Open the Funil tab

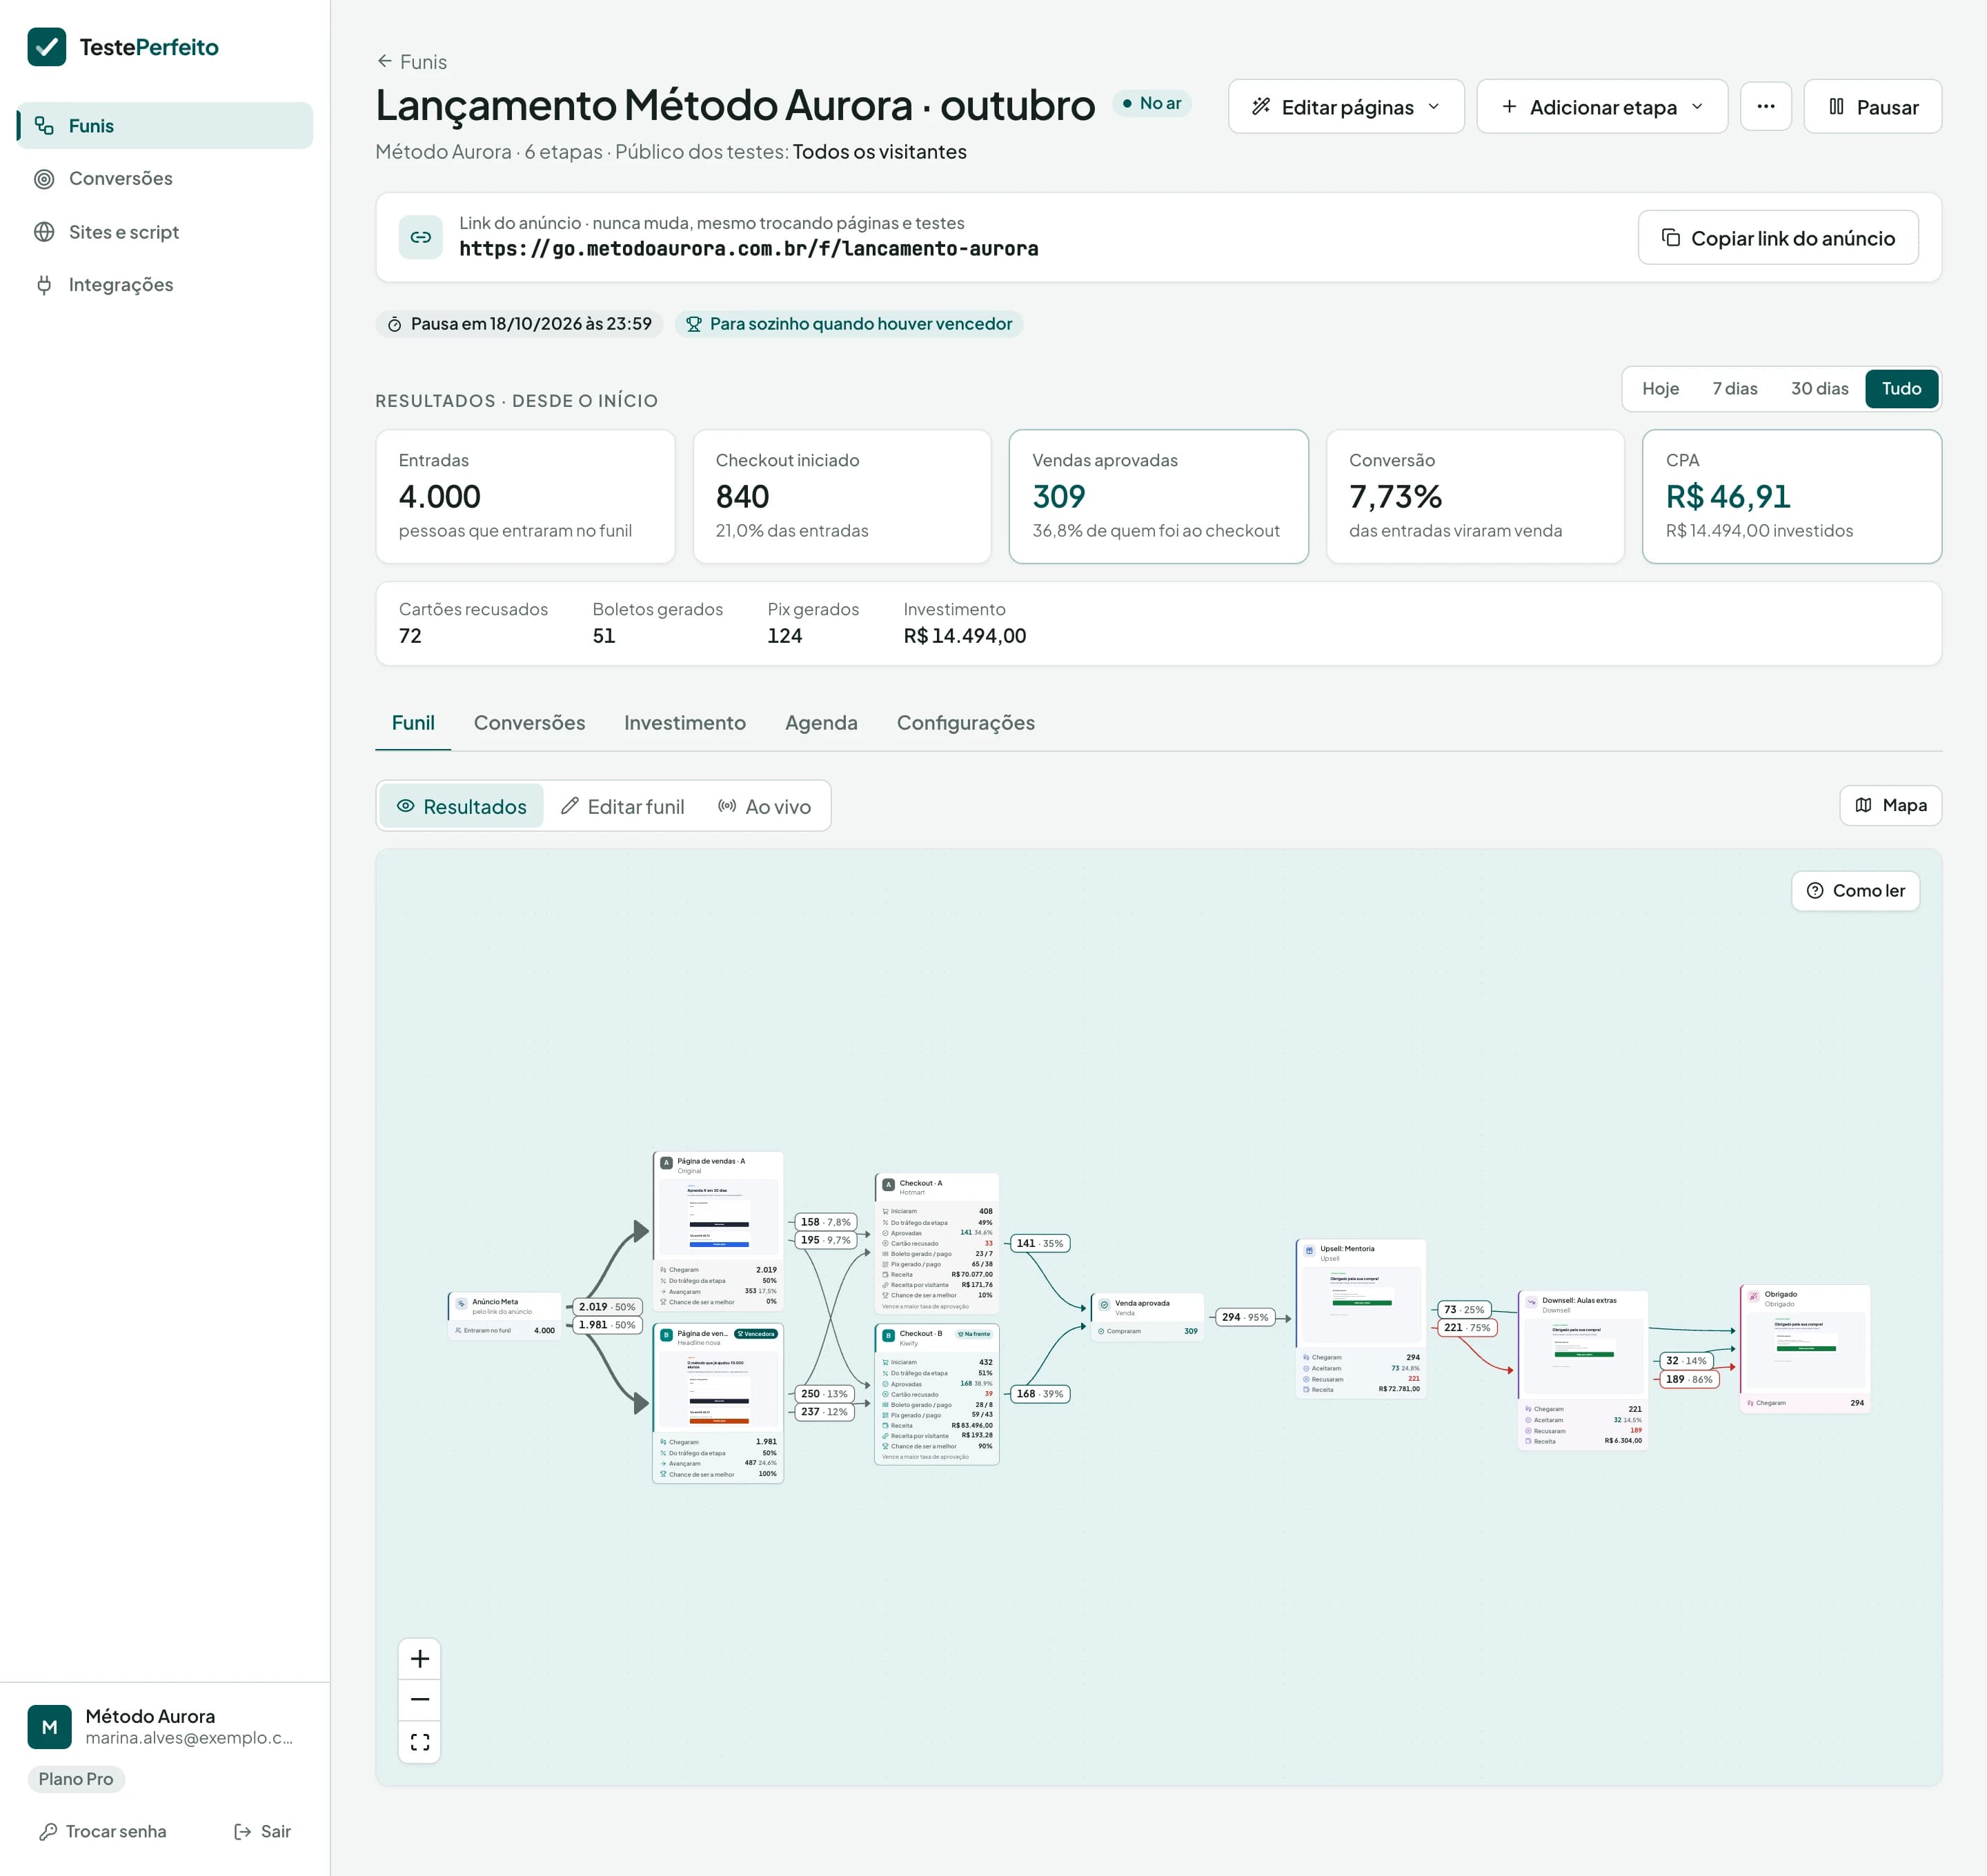click(x=412, y=723)
